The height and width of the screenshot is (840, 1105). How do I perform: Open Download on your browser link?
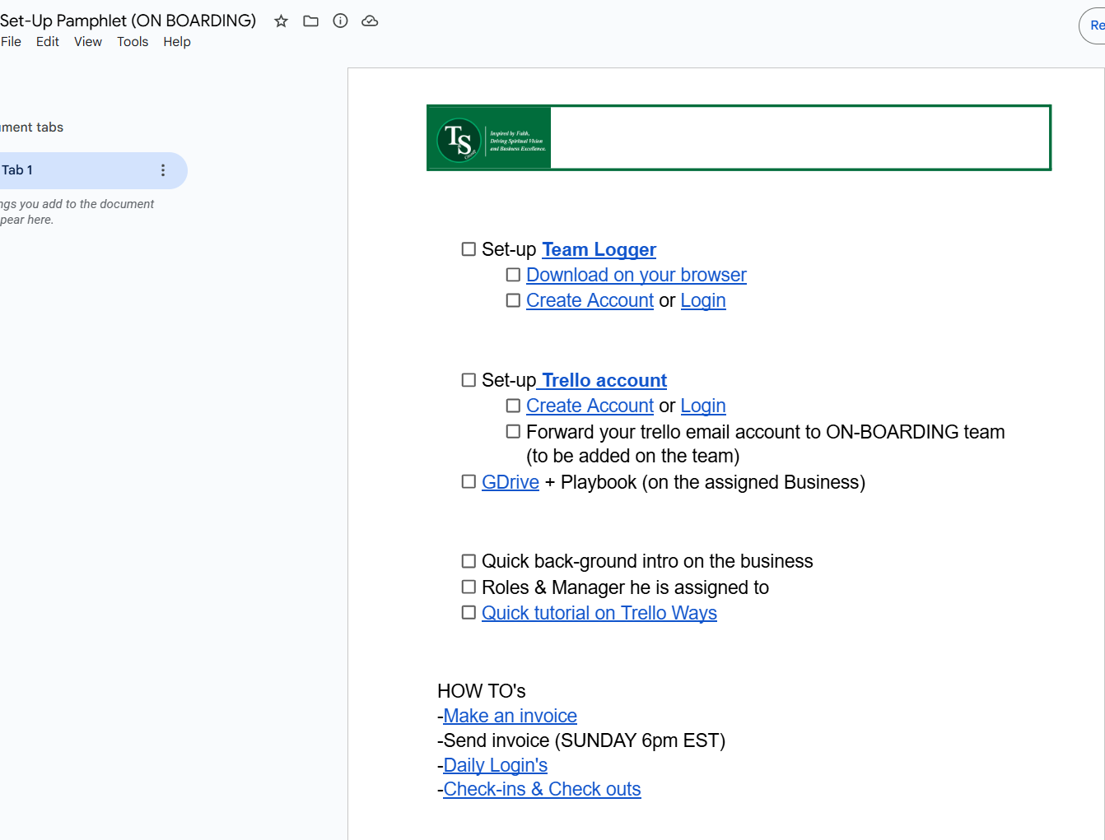pos(636,275)
